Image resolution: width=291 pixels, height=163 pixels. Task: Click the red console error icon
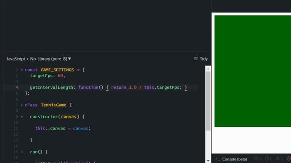point(289,158)
